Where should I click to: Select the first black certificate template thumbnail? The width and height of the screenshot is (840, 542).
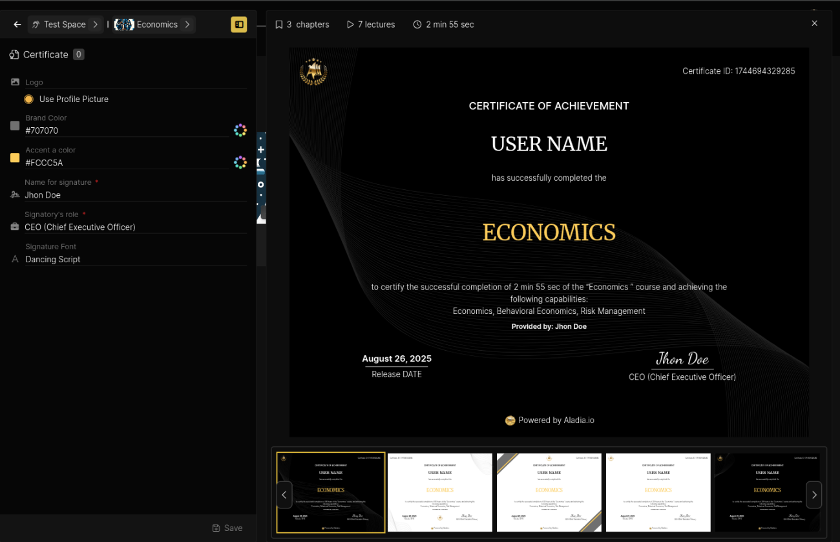pos(331,492)
